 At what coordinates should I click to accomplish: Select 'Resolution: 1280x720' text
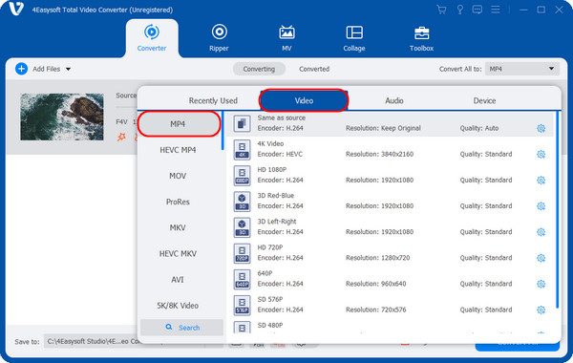pos(378,258)
